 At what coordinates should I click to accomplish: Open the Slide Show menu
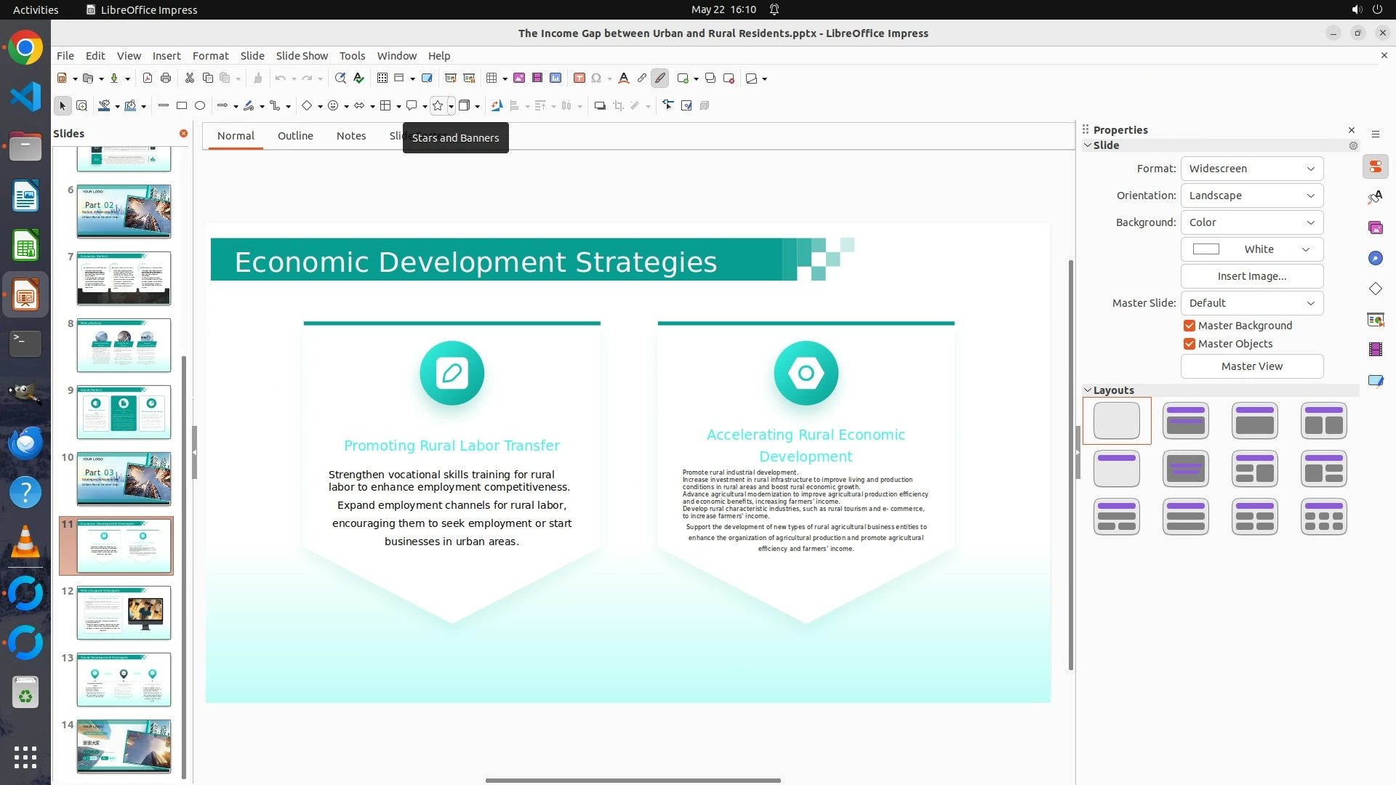coord(301,56)
